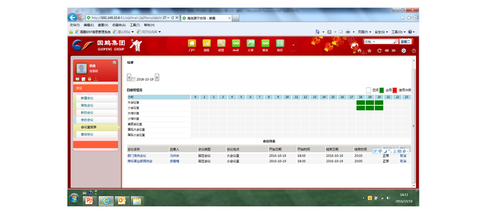Click the browser forward button
Screen dimensions: 487x214
(81, 18)
